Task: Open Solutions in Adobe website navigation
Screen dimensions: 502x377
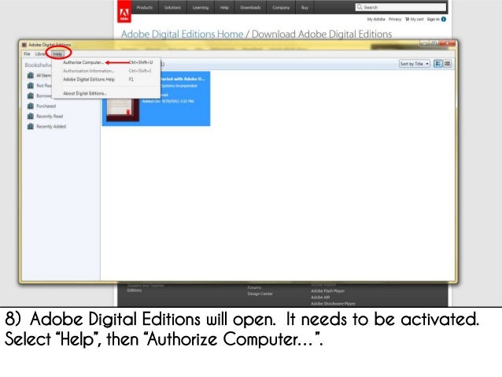Action: tap(172, 7)
